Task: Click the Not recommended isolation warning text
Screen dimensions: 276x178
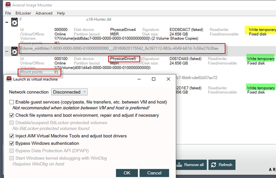Action: [x=81, y=108]
